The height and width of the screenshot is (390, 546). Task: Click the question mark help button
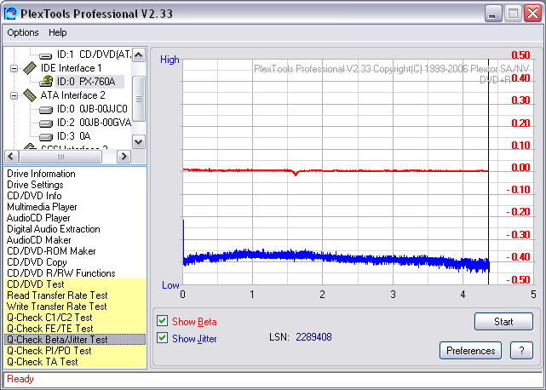[521, 350]
